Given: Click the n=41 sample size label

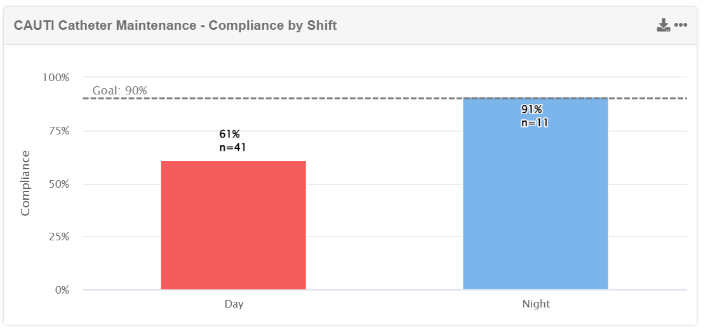Looking at the screenshot, I should pos(232,148).
